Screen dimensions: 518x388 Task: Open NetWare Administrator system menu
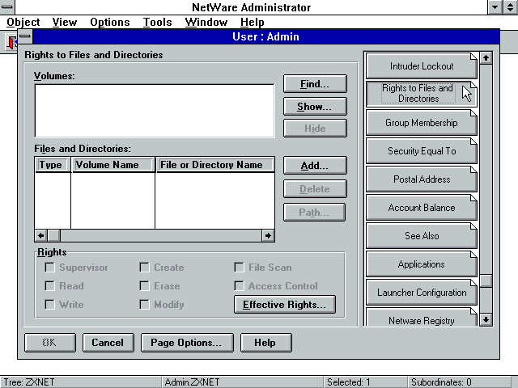pyautogui.click(x=7, y=7)
